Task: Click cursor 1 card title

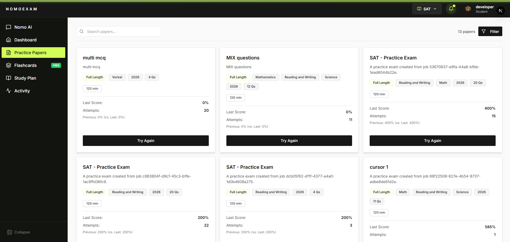Action: pos(379,167)
